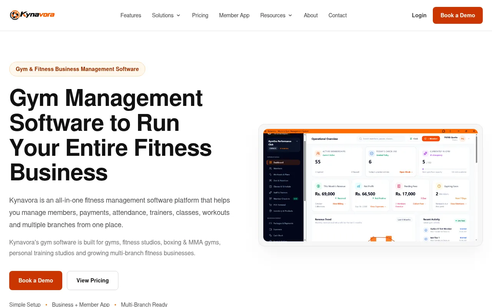492x307 pixels.
Task: Open the Pricing nav item
Action: tap(200, 15)
